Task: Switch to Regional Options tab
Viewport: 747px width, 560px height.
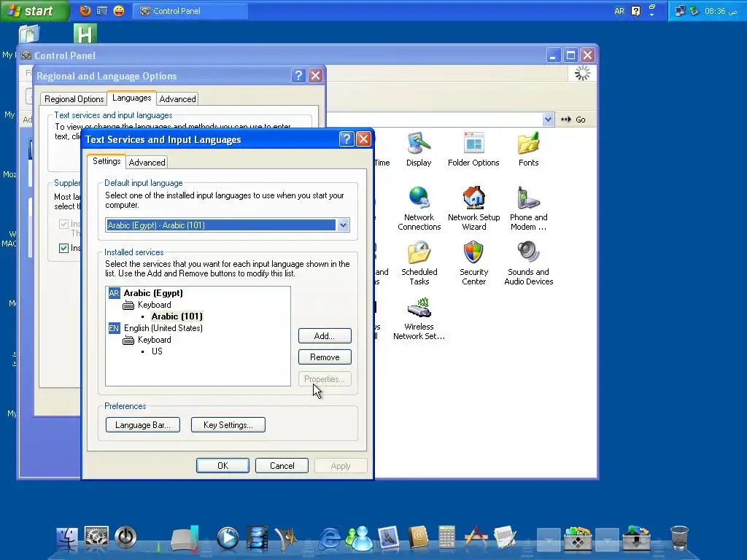Action: 74,99
